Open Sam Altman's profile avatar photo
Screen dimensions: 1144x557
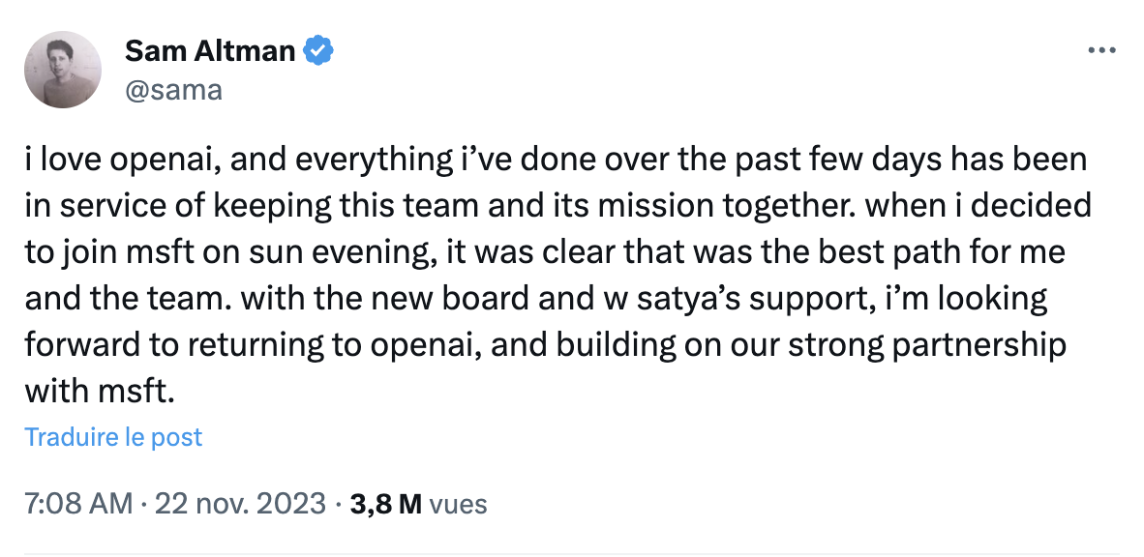click(x=63, y=70)
